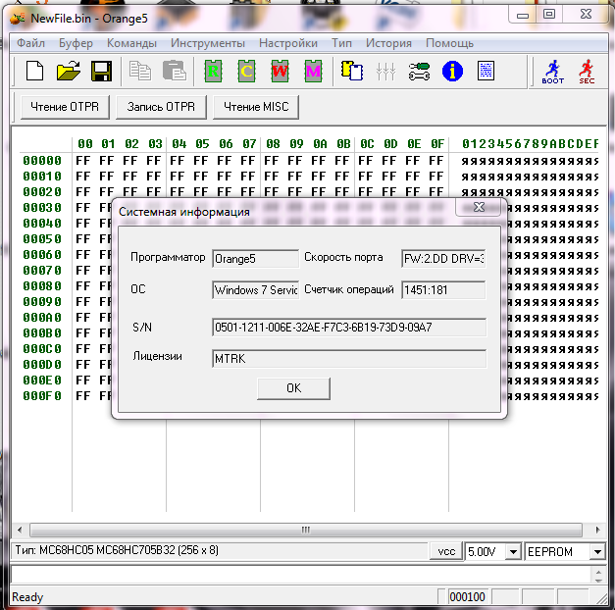Click the Счетчик операций field 1451:181

[x=443, y=290]
